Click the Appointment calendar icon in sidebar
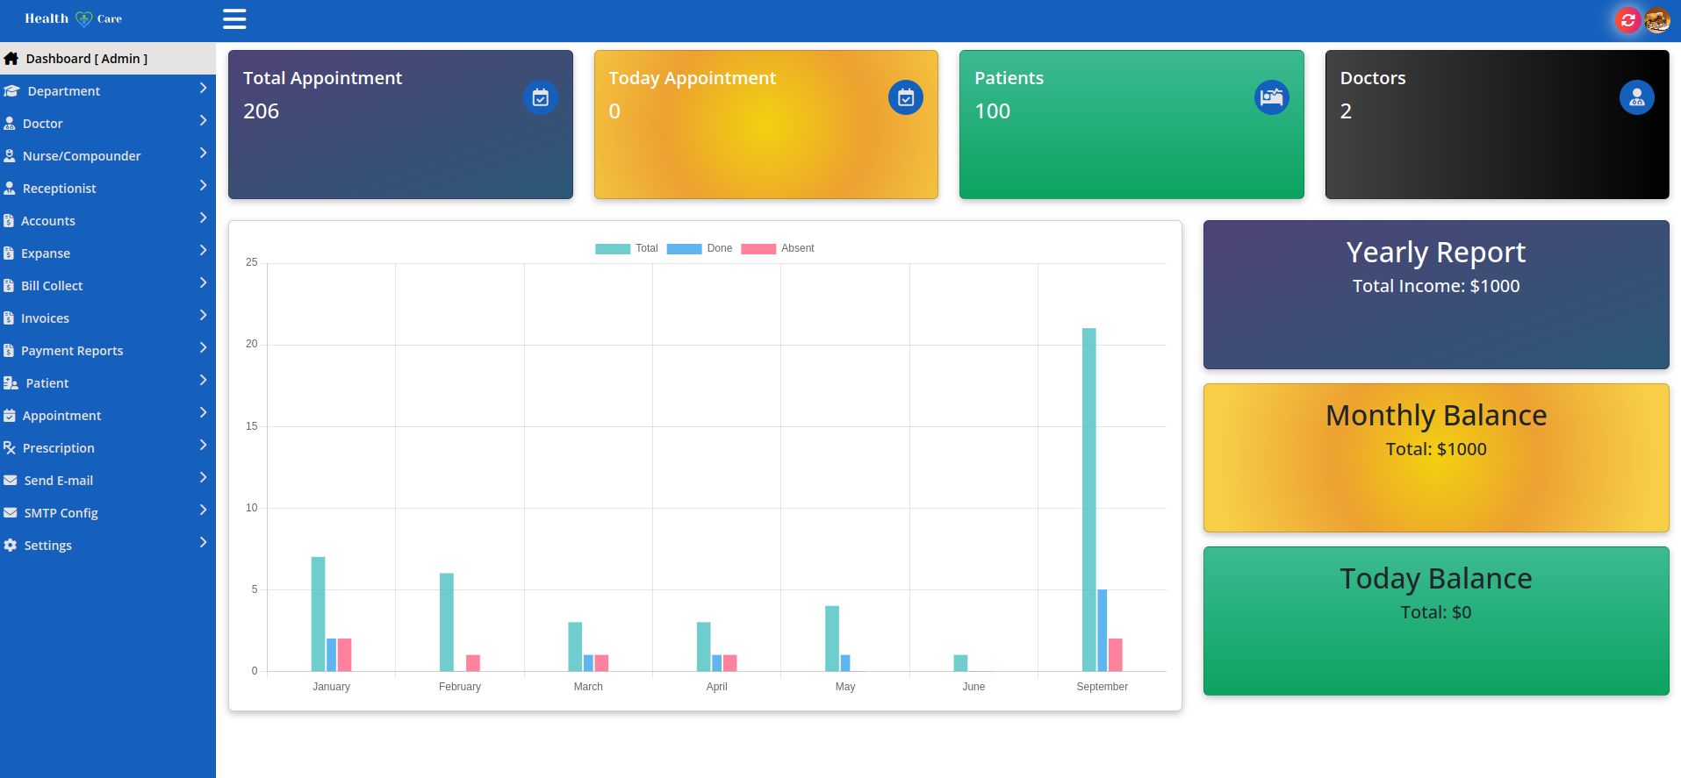Viewport: 1681px width, 778px height. pos(10,416)
